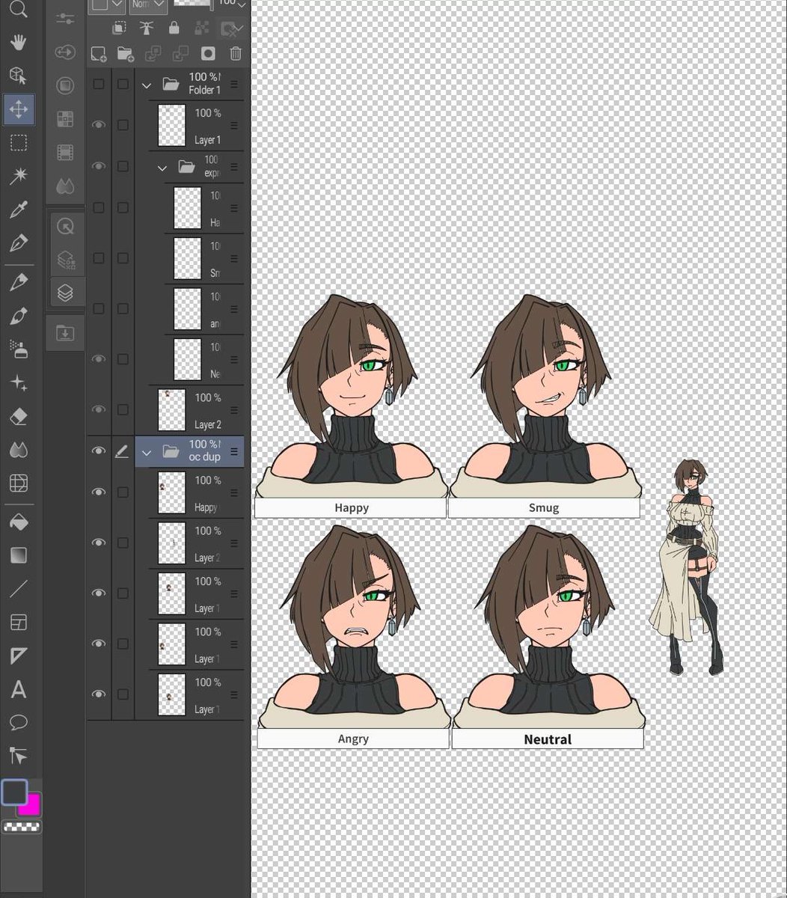Select the Airbrush spray tool
787x898 pixels.
[18, 348]
